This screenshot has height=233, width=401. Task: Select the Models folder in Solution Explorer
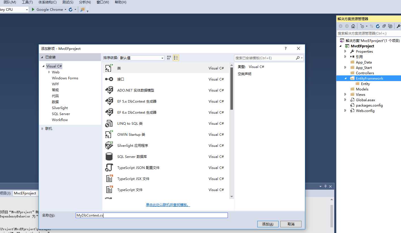[x=362, y=89]
